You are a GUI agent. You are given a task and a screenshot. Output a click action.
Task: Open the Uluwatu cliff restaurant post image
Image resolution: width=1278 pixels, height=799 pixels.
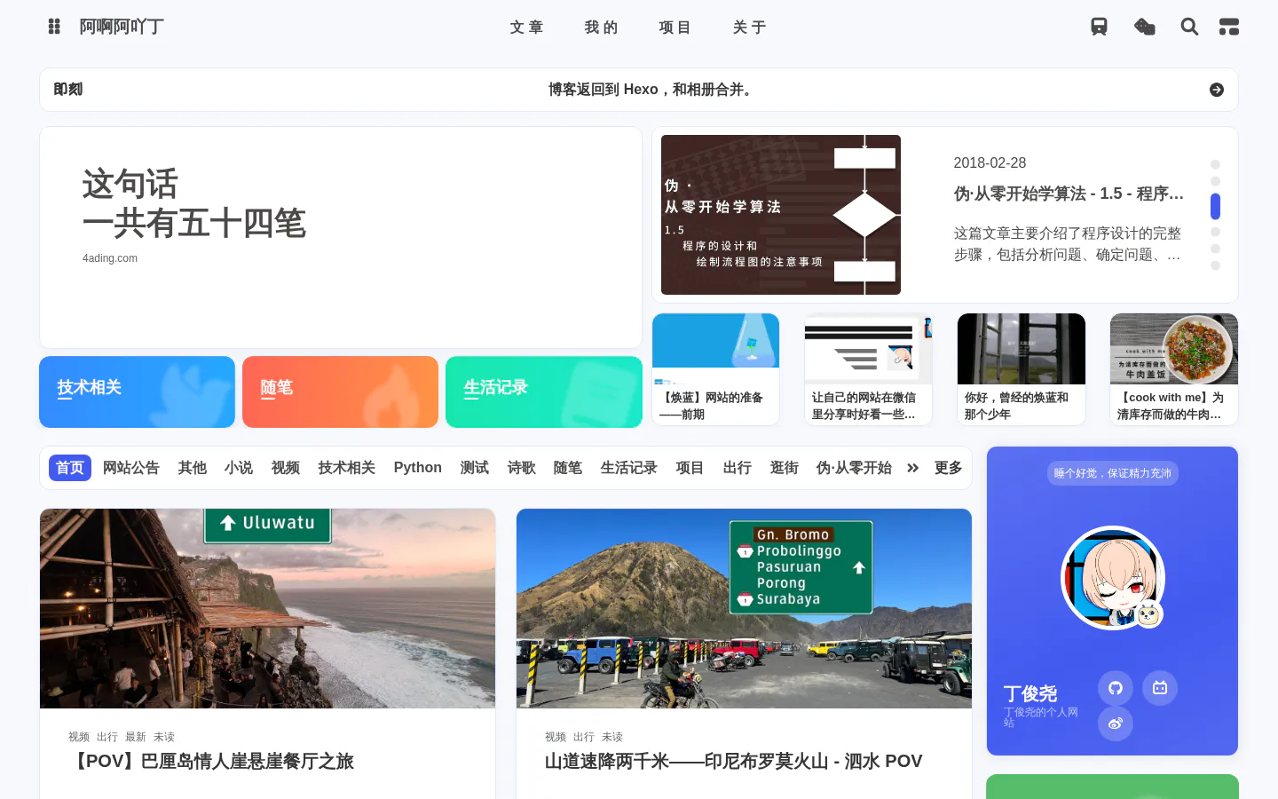(267, 608)
